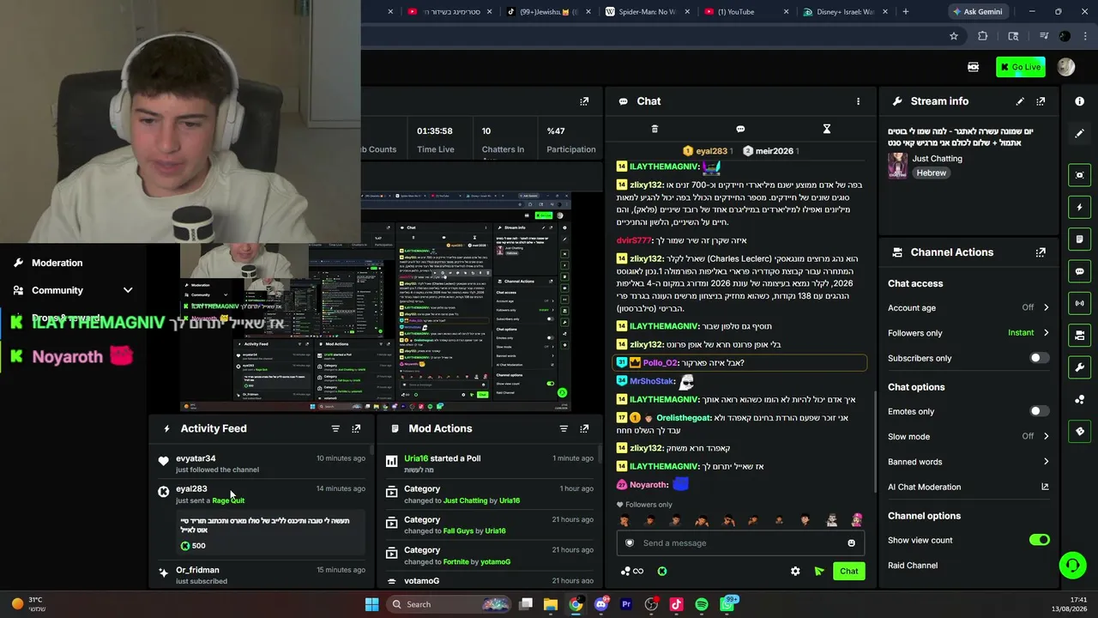Viewport: 1098px width, 618px height.
Task: Open File Explorer from the taskbar
Action: 551,604
